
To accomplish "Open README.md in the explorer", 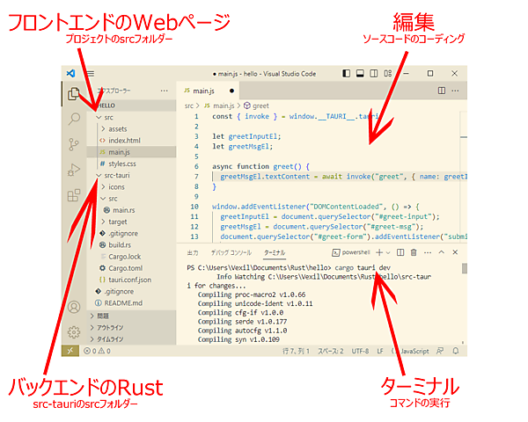I will [x=131, y=302].
